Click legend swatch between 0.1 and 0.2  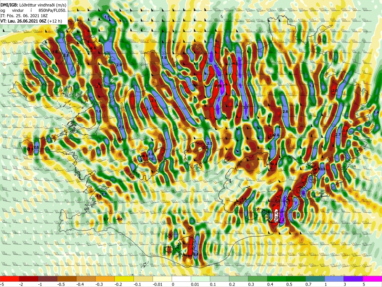pyautogui.click(x=220, y=279)
